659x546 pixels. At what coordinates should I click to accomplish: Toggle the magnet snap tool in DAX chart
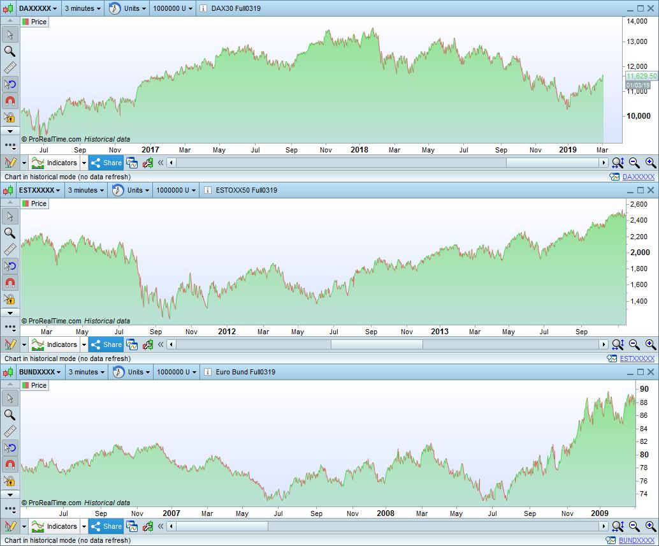tap(10, 101)
